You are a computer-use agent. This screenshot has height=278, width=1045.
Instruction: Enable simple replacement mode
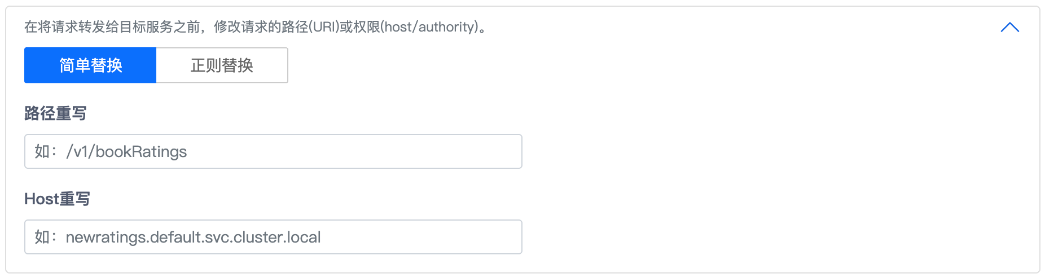coord(90,65)
